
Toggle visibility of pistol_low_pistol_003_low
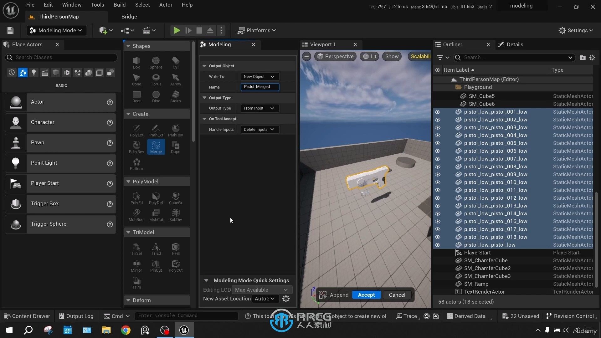(438, 127)
